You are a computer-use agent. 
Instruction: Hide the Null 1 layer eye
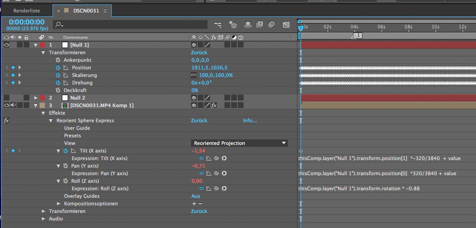tap(7, 45)
